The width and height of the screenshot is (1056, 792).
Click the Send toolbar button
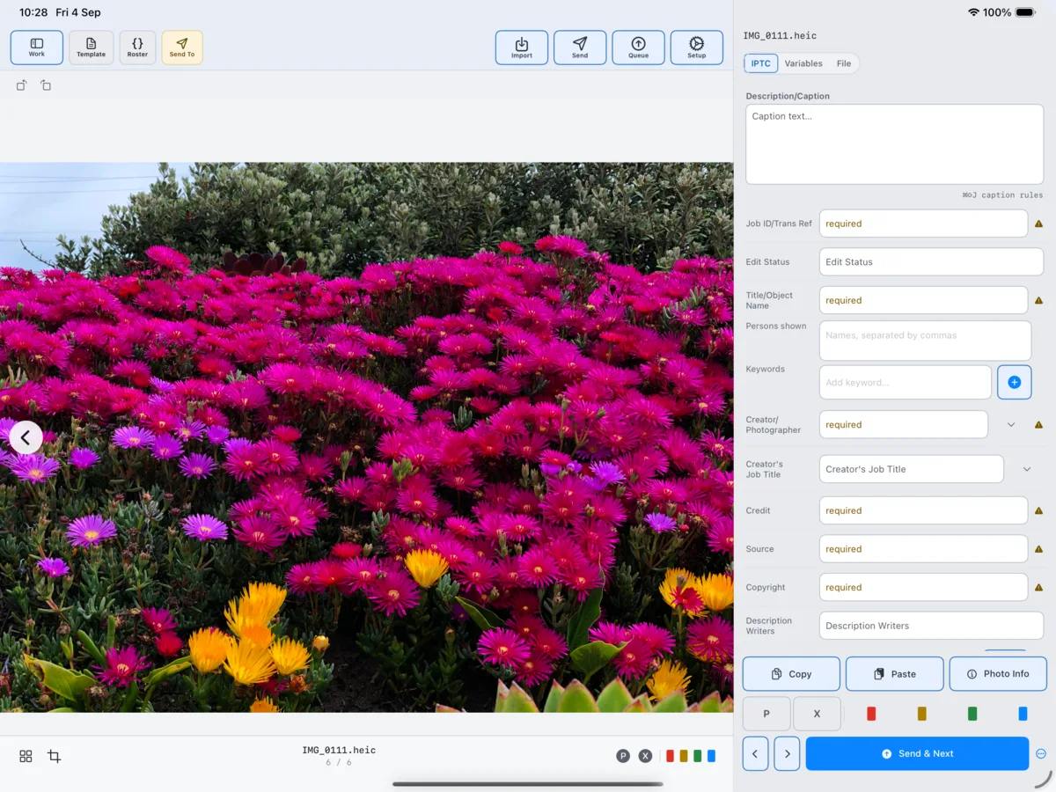(580, 48)
